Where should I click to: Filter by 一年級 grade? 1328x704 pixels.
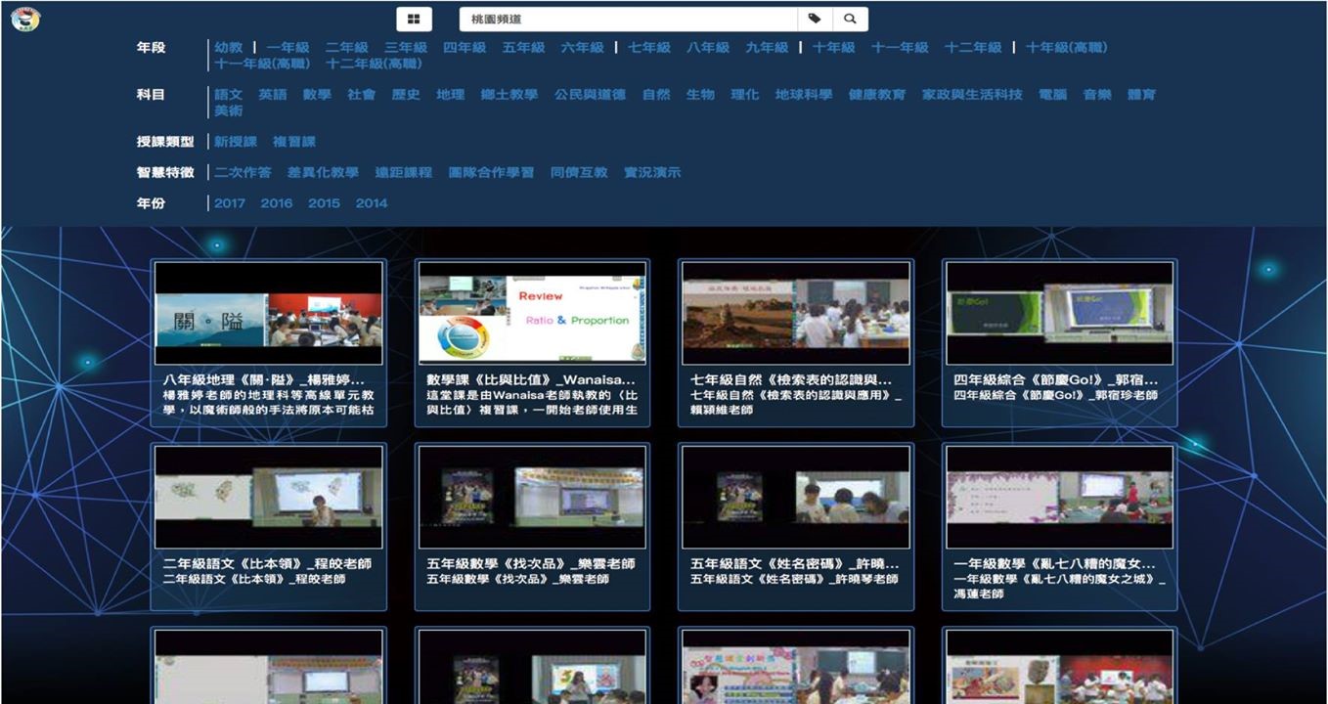click(288, 47)
